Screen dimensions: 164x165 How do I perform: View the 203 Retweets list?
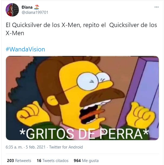click(19, 161)
